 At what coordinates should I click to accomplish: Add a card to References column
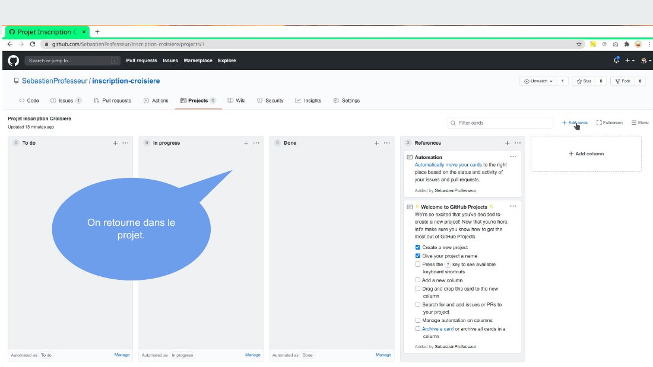tap(507, 143)
